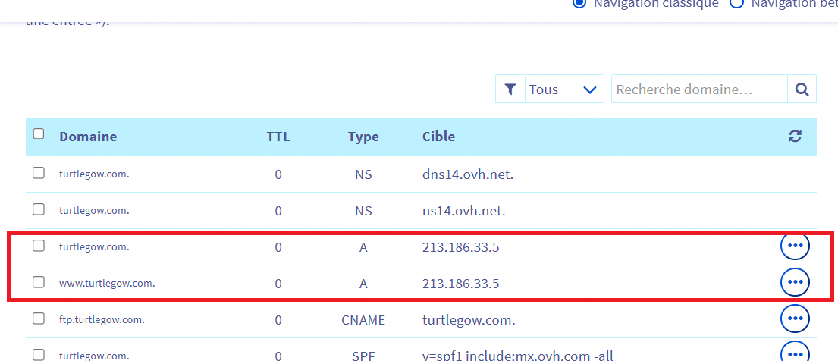The height and width of the screenshot is (361, 838).
Task: Open actions menu for ftp.turtlegow.com CNAME record
Action: click(x=795, y=319)
